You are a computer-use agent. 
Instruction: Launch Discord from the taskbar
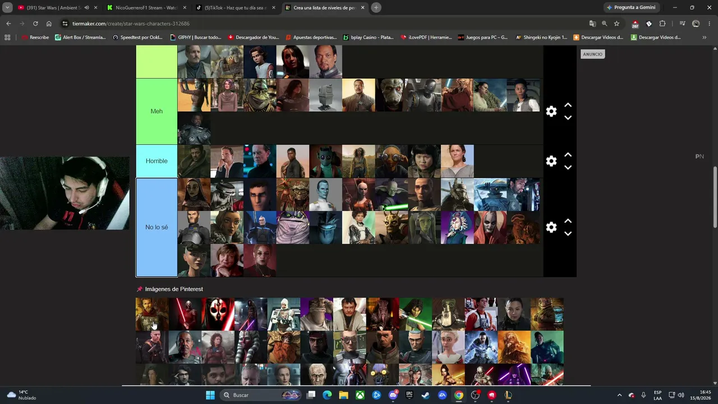(393, 395)
